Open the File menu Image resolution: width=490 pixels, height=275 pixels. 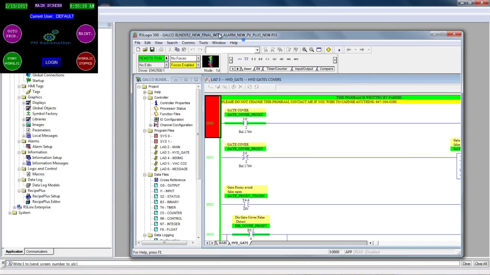pyautogui.click(x=137, y=43)
